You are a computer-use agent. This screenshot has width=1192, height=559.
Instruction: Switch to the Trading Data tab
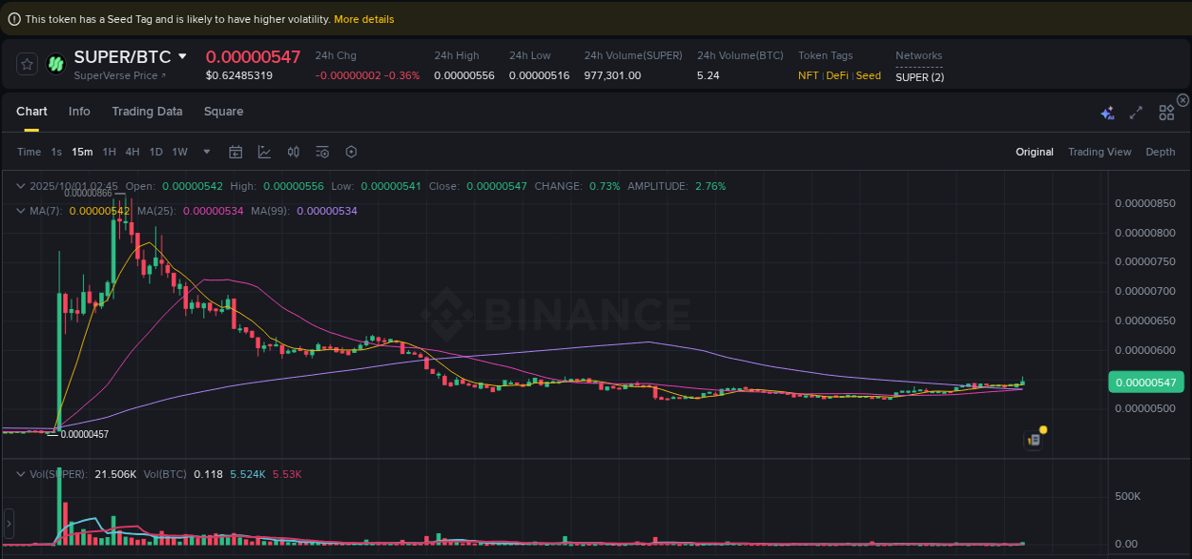coord(147,112)
